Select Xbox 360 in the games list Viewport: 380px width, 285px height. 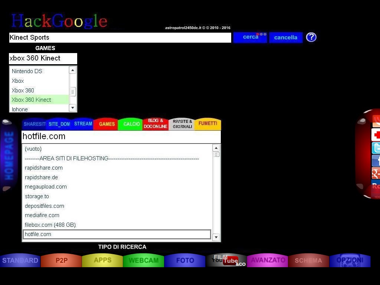click(39, 91)
